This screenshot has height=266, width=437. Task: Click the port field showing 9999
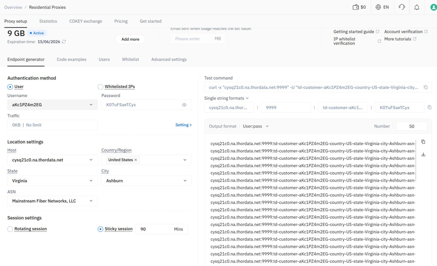click(x=286, y=108)
